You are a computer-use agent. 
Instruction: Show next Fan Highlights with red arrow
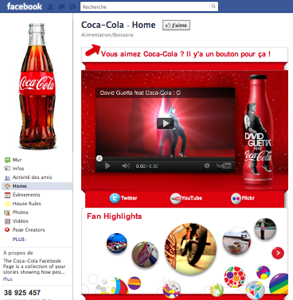(x=278, y=253)
